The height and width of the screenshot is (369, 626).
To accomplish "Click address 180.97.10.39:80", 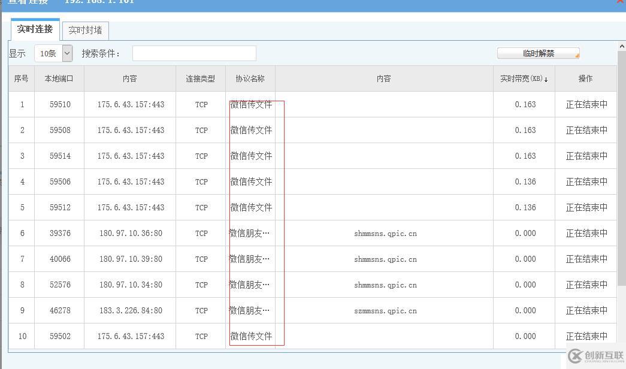I will pyautogui.click(x=131, y=259).
